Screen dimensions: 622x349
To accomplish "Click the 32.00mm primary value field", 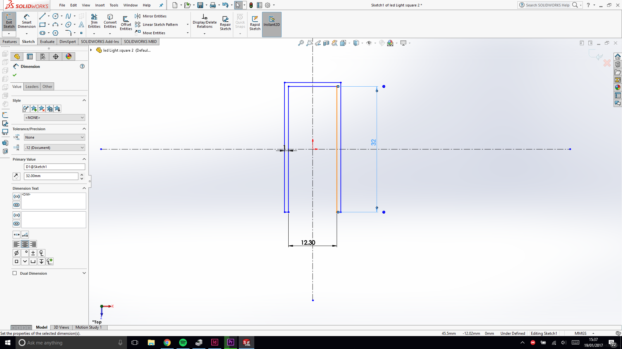I will tap(51, 176).
